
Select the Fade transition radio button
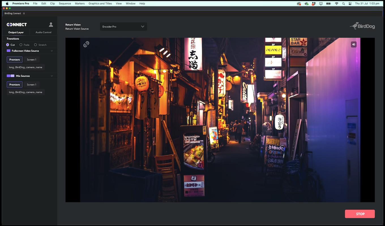tap(21, 45)
